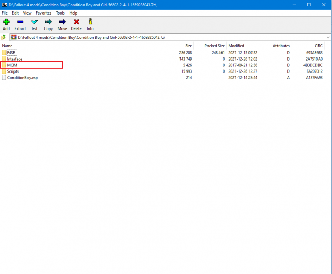Viewport: 332px width, 274px height.
Task: Expand the address path dropdown
Action: coord(328,37)
